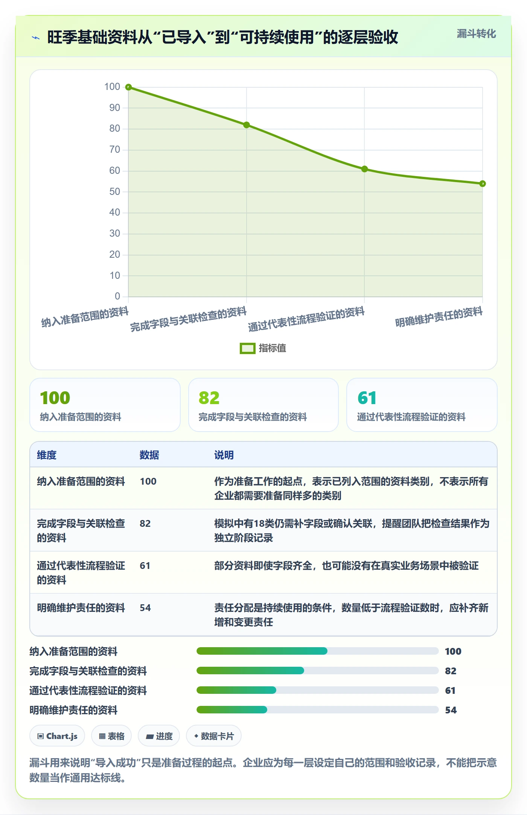
Task: Click the x-axis label 纳入准备范围的资料
Action: pos(85,317)
